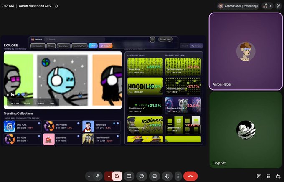Toggle closed captions
The width and height of the screenshot is (284, 182).
click(155, 176)
